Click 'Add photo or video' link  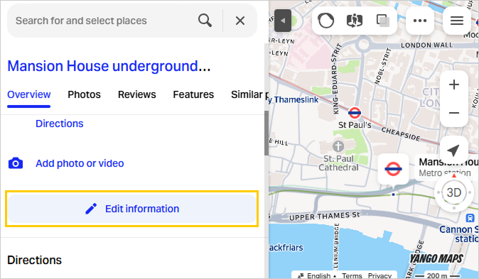(80, 163)
